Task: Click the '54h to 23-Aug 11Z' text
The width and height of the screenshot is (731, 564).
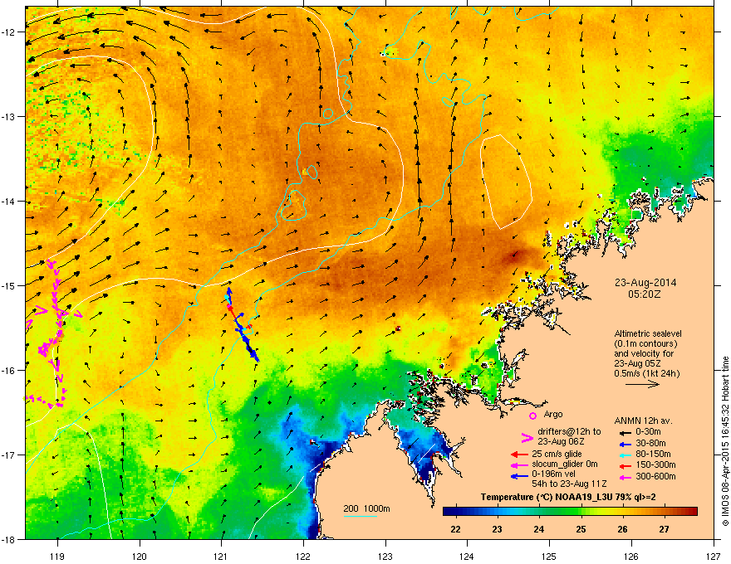Action: pyautogui.click(x=569, y=484)
